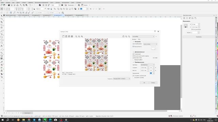Image resolution: width=218 pixels, height=122 pixels.
Task: Toggle Относительное положение checkbox in docker
Action: pyautogui.click(x=192, y=29)
